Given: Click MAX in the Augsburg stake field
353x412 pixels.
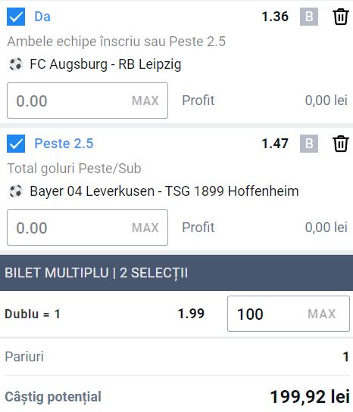Looking at the screenshot, I should coord(145,101).
